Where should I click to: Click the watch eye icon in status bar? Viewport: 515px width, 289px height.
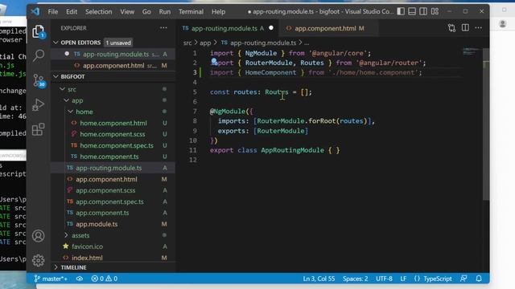click(80, 279)
